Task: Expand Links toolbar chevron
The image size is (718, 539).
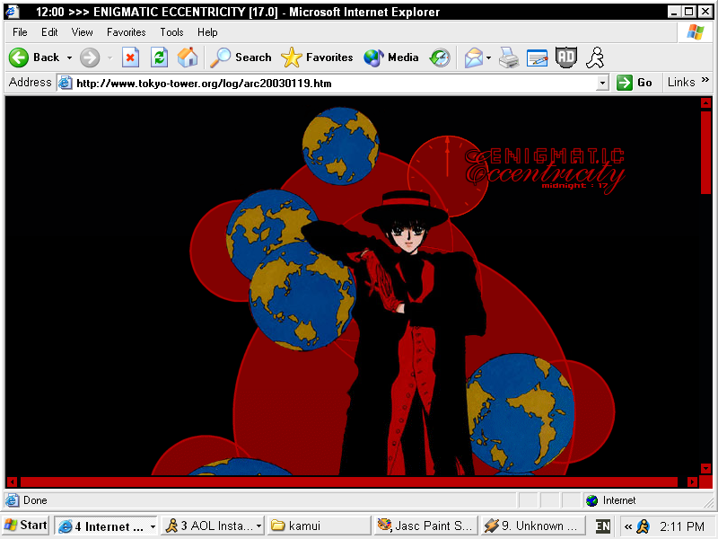Action: click(x=705, y=80)
